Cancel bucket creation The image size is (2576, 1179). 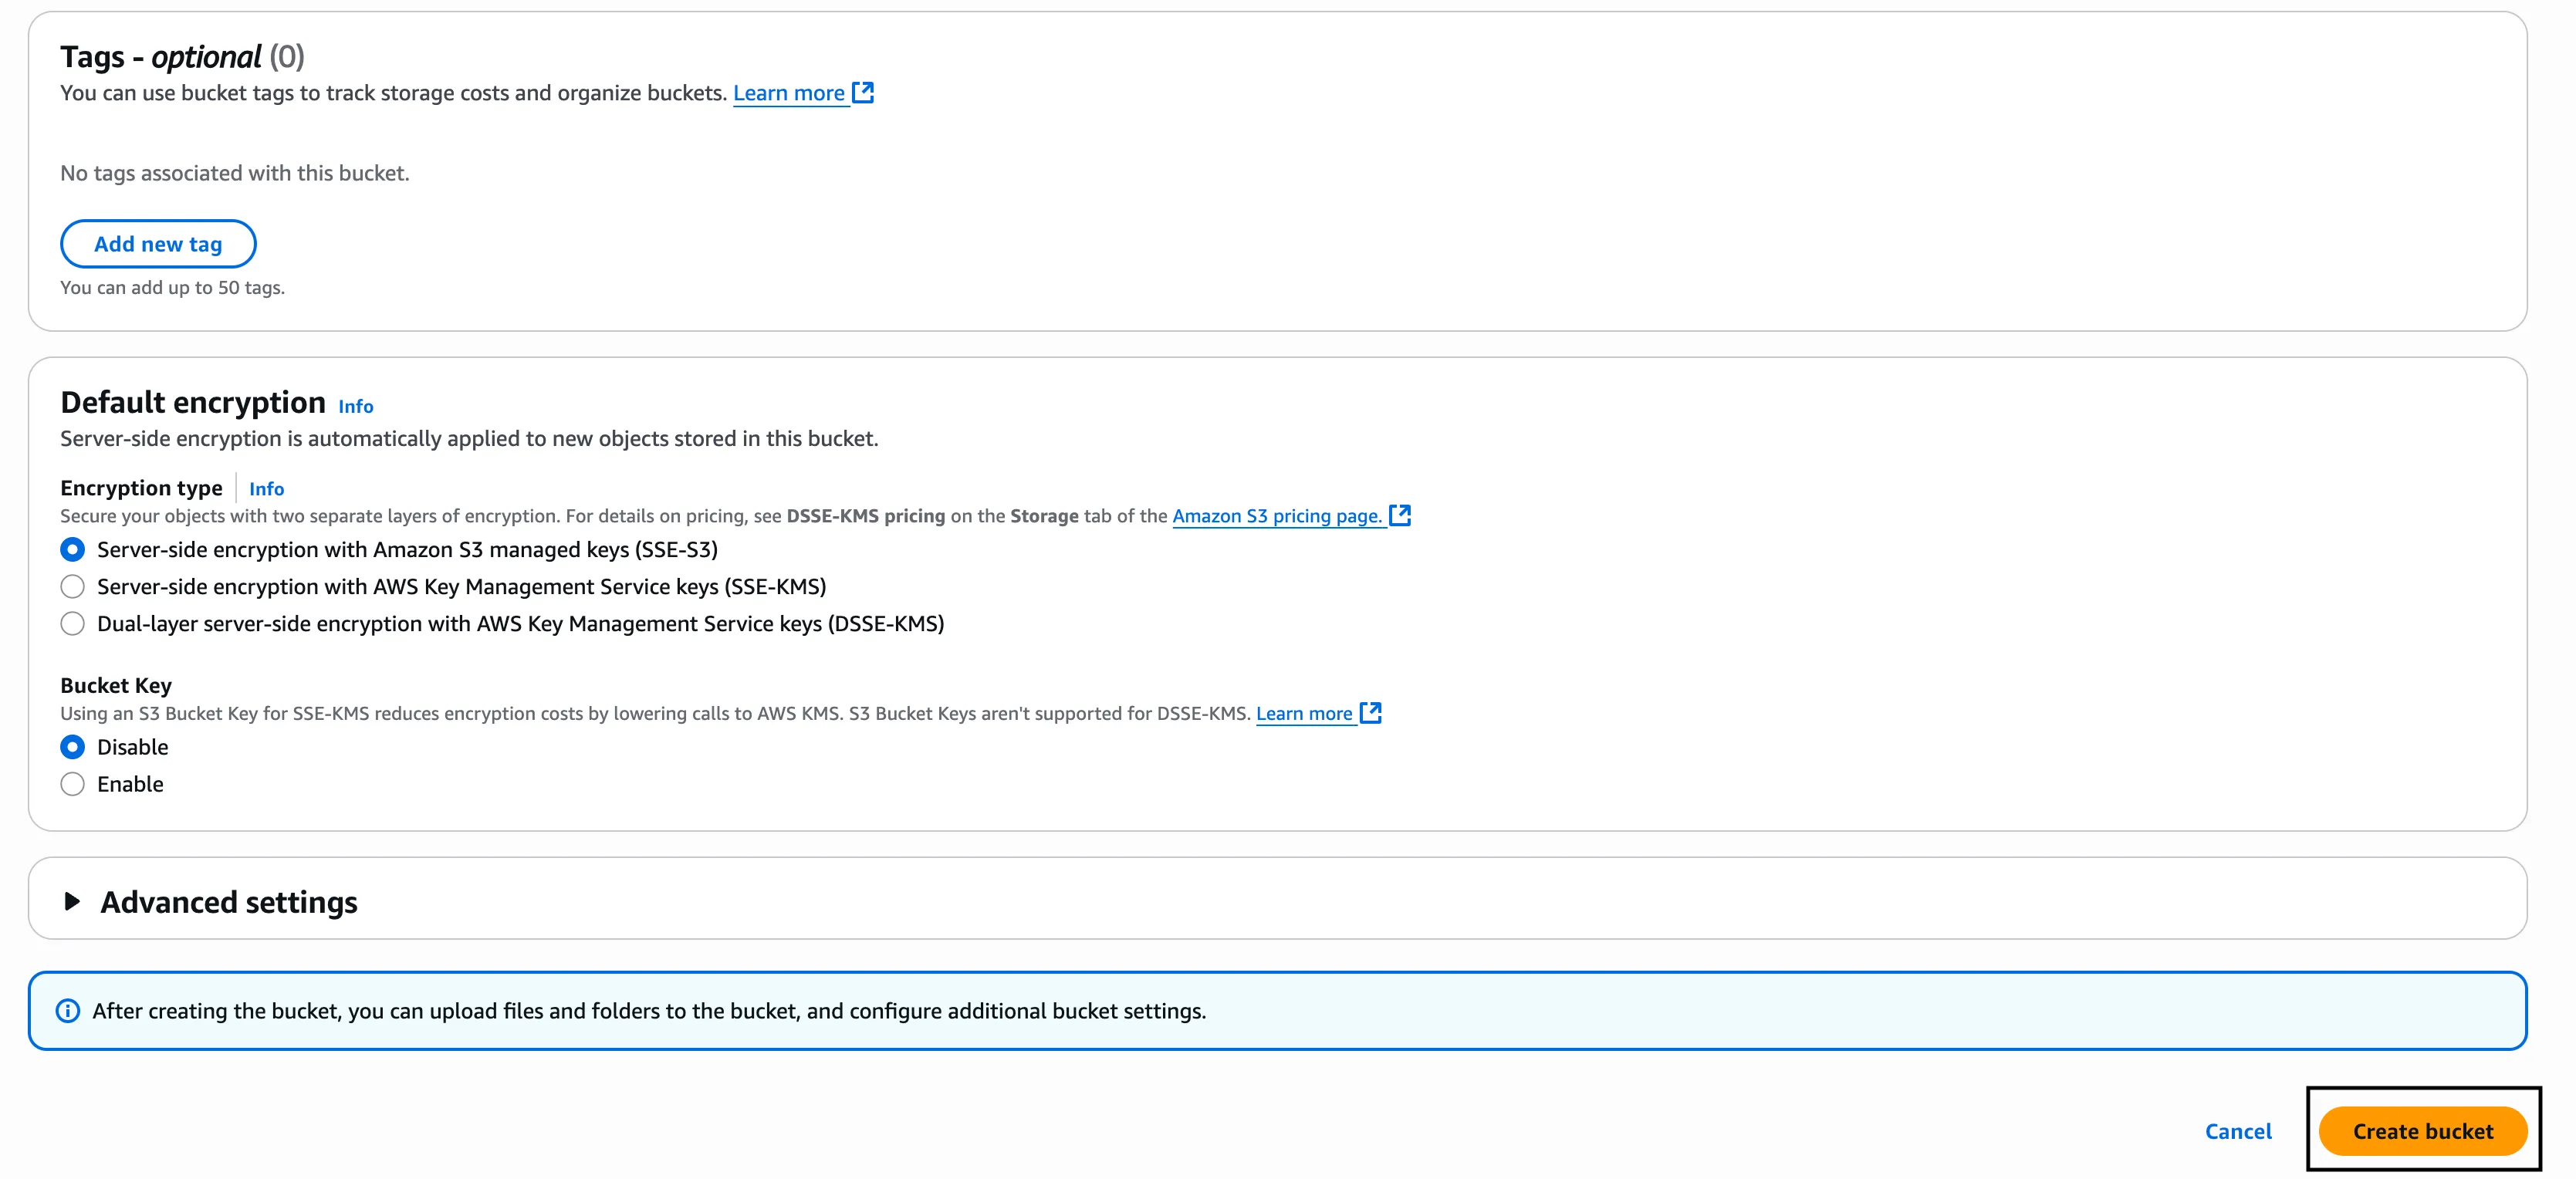[2238, 1131]
